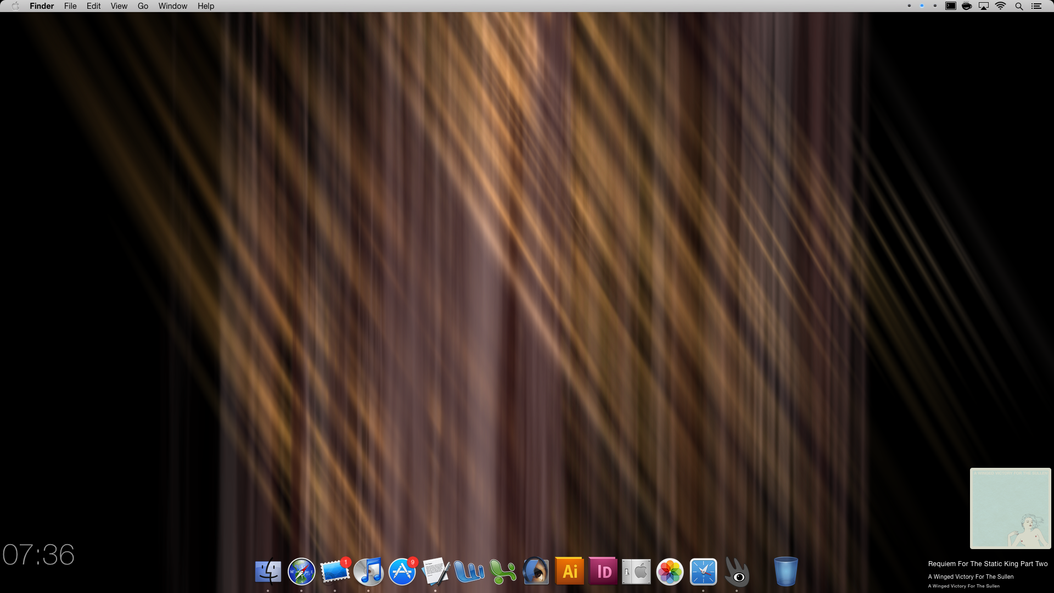
Task: Launch Adobe InDesign from the dock
Action: pos(603,572)
